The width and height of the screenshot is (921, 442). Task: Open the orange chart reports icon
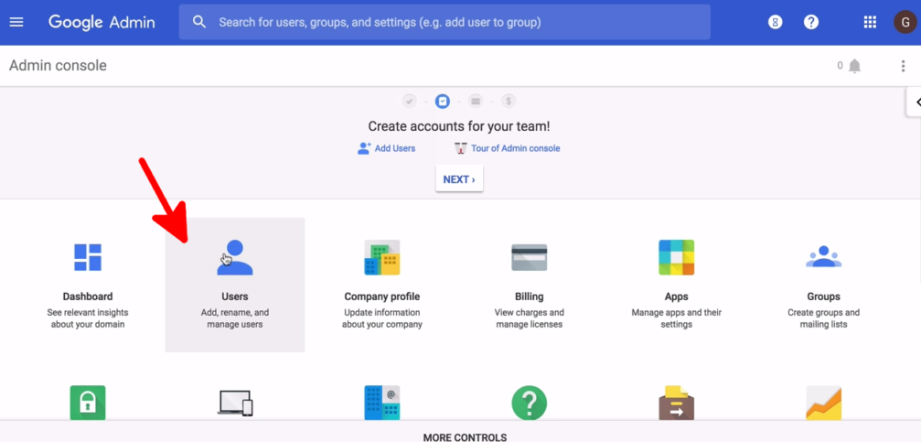pyautogui.click(x=823, y=403)
